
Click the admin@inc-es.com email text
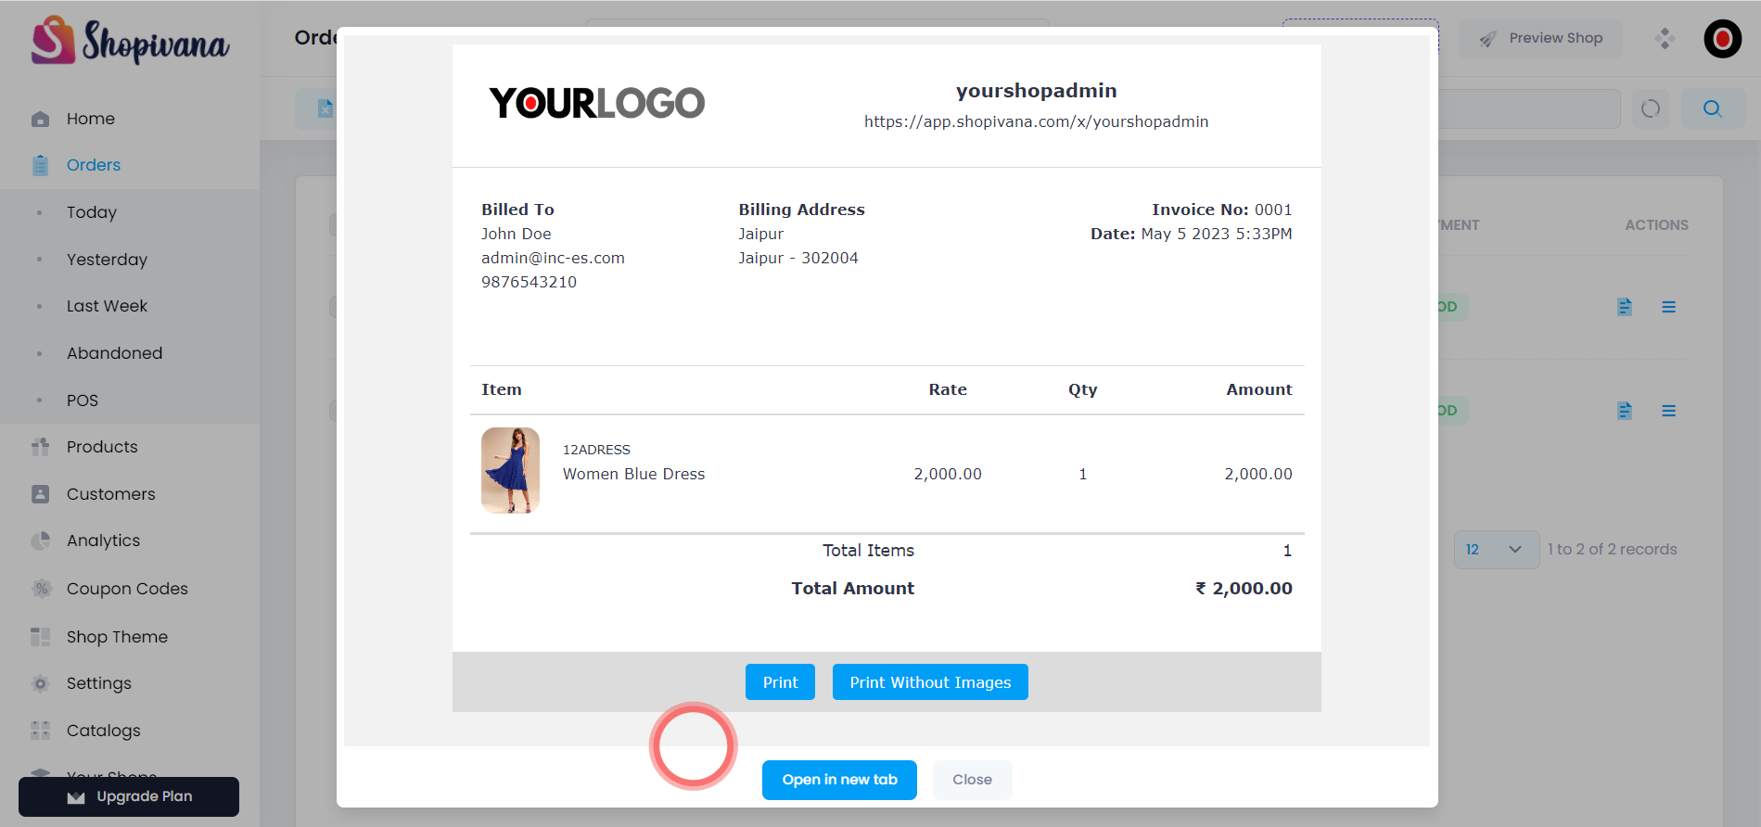click(x=553, y=258)
